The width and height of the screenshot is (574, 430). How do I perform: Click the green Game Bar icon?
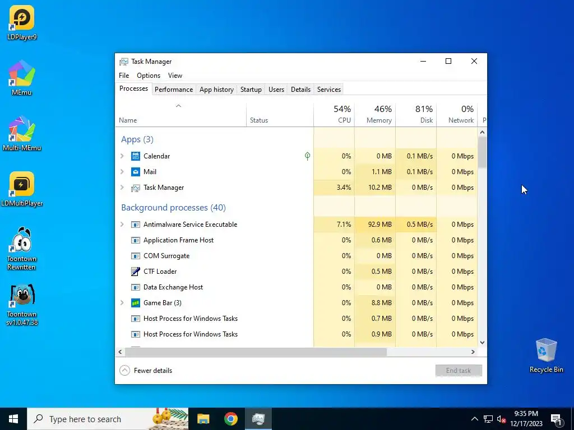(136, 303)
